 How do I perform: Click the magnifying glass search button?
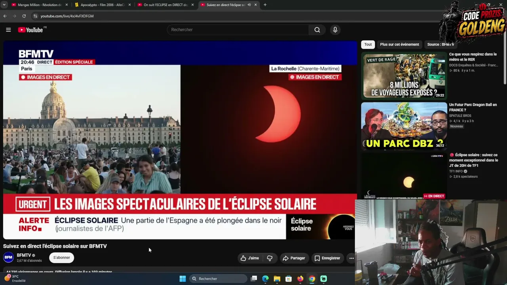point(317,30)
